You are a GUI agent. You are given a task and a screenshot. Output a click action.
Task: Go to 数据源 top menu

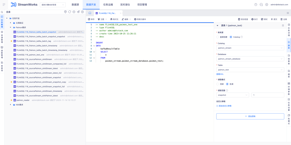(x=75, y=5)
